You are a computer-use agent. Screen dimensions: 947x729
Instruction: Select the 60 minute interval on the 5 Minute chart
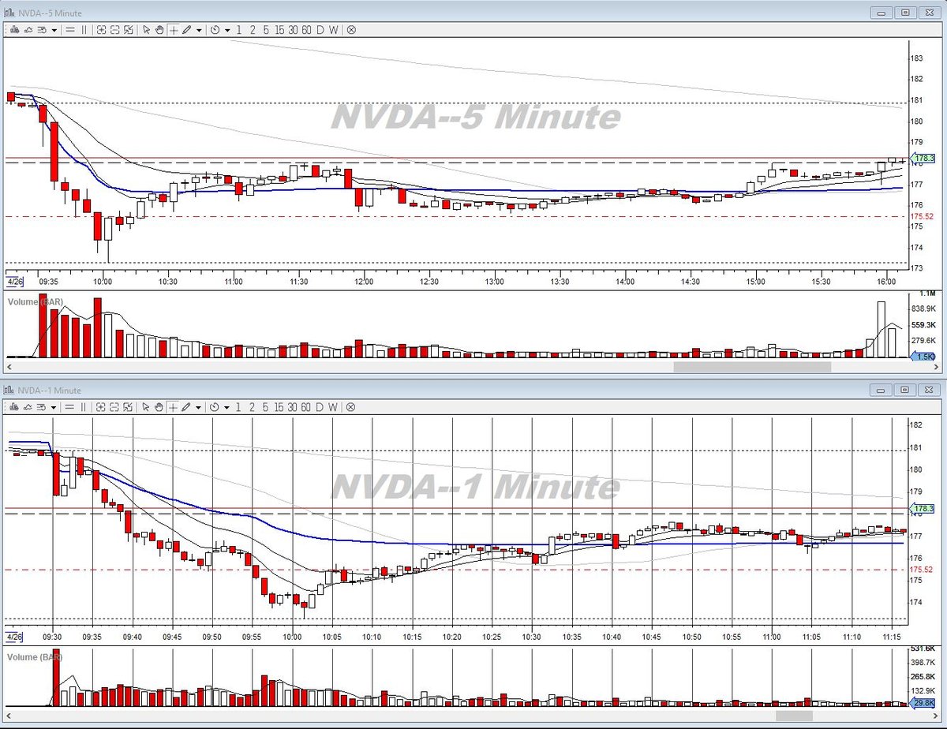coord(306,29)
